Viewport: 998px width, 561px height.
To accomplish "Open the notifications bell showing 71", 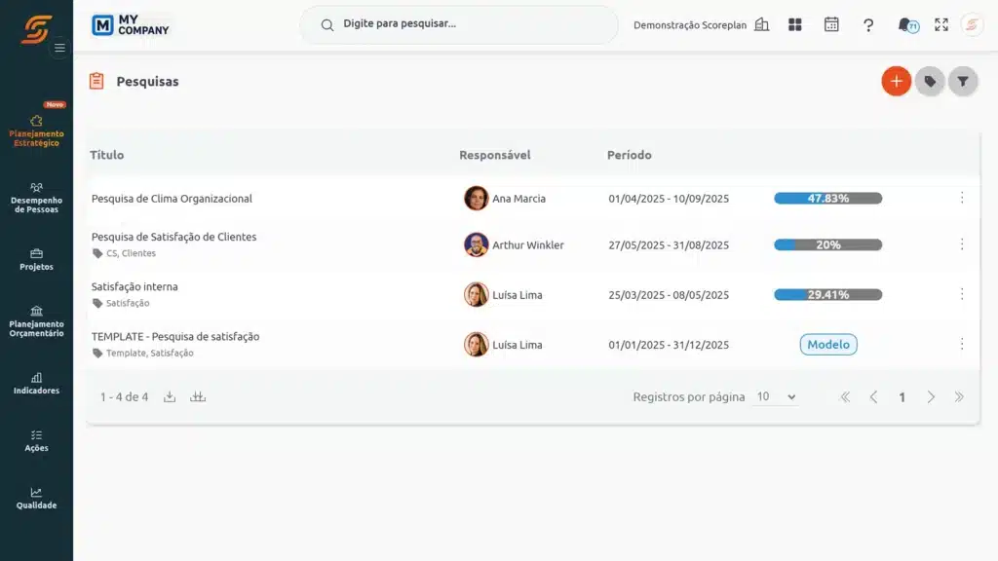I will 905,24.
